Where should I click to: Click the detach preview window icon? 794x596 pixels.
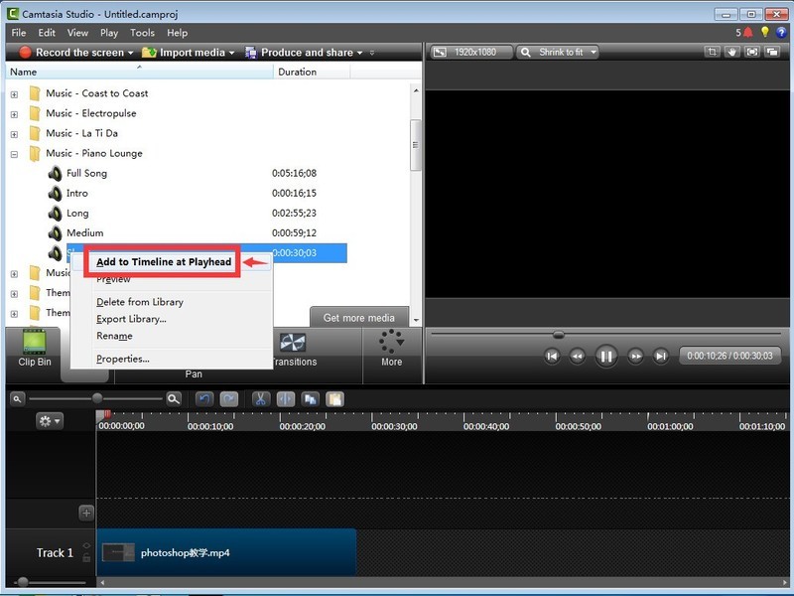coord(770,51)
